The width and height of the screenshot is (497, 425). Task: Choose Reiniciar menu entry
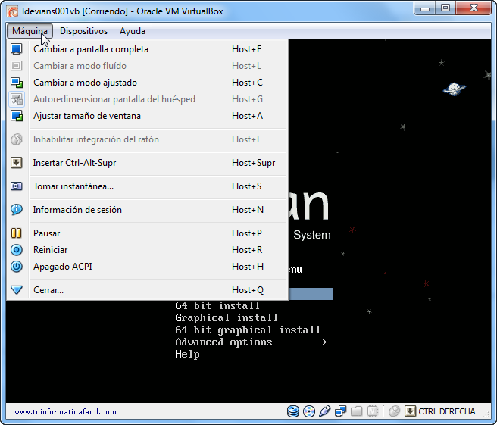(x=148, y=250)
